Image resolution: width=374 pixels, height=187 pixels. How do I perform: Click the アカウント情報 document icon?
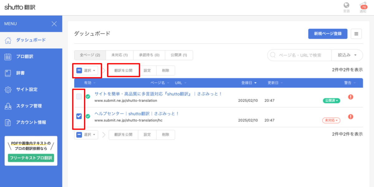(8, 122)
